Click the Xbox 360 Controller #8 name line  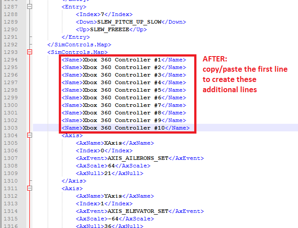point(124,113)
